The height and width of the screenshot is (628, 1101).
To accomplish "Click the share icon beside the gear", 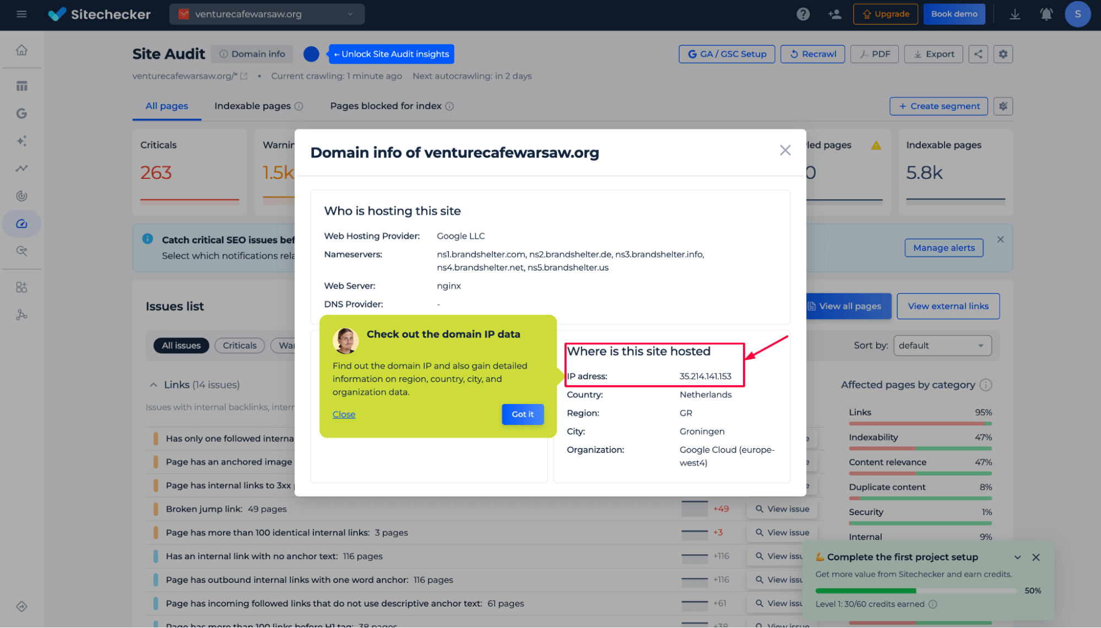I will (x=978, y=53).
